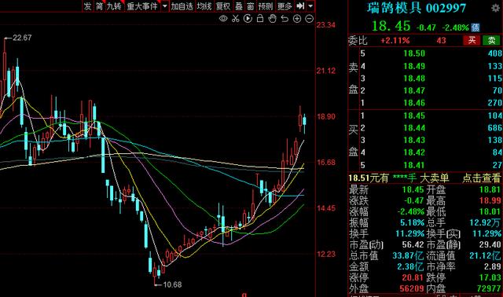Select sell level 4 price 18.49
The height and width of the screenshot is (297, 503).
[414, 66]
